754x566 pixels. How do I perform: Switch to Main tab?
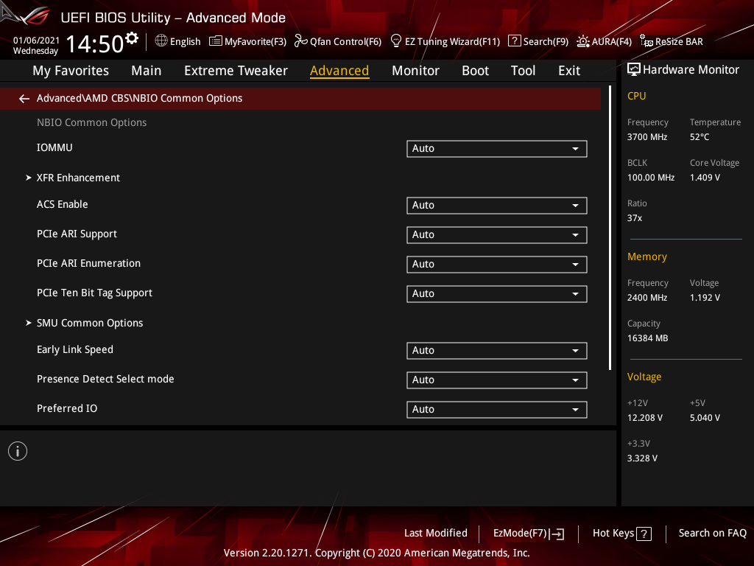147,71
